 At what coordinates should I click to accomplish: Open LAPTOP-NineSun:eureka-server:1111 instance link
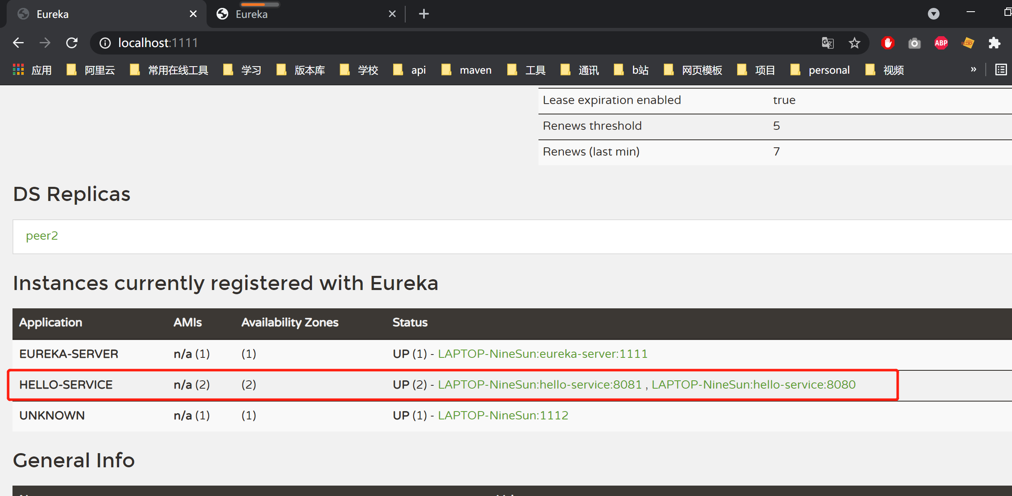pyautogui.click(x=543, y=354)
